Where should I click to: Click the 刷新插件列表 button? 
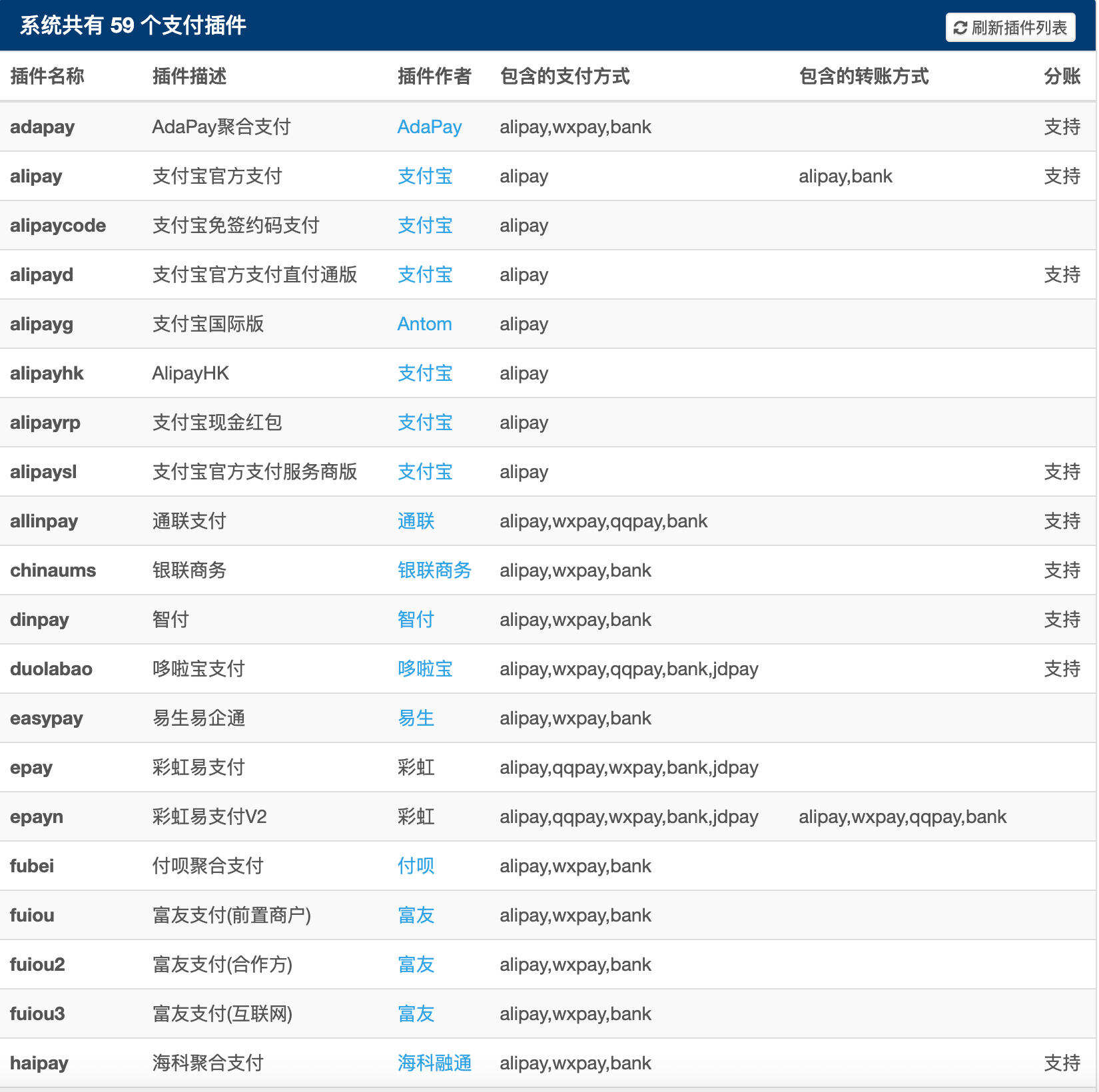tap(1010, 27)
